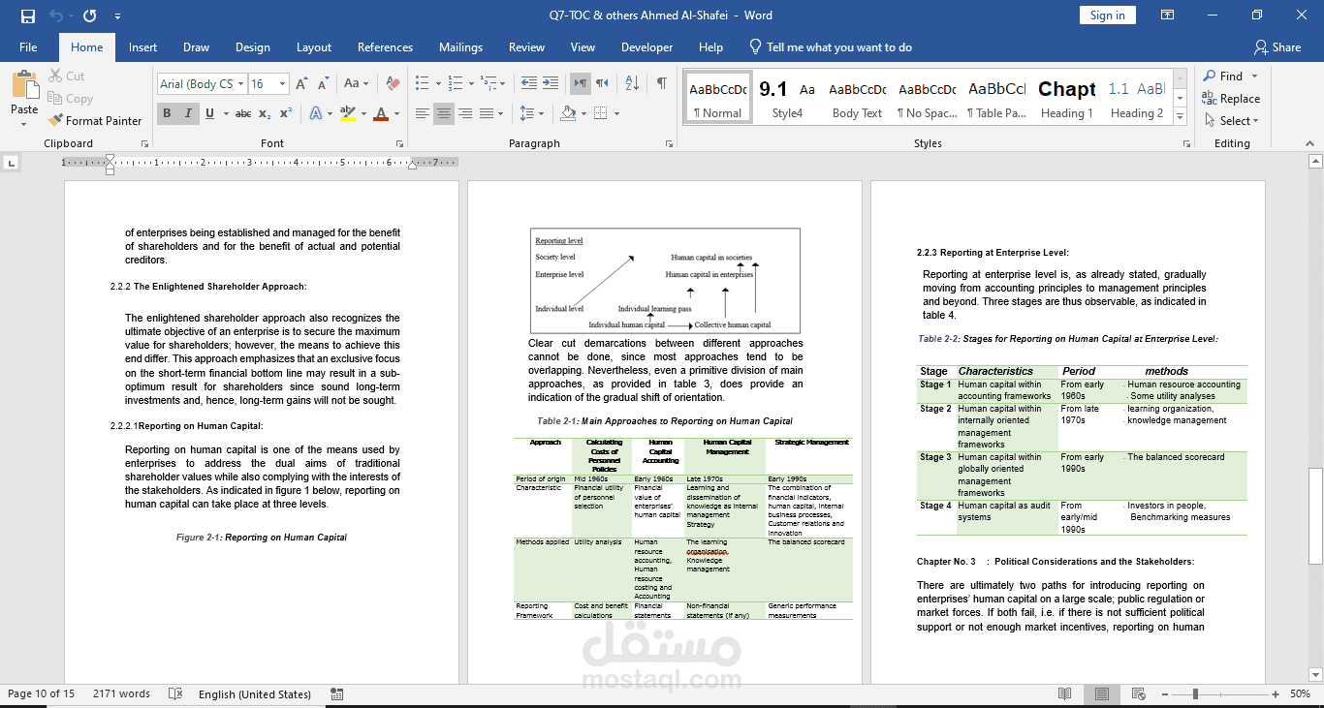Click Tell me what you want to do box
The height and width of the screenshot is (708, 1324).
830,46
